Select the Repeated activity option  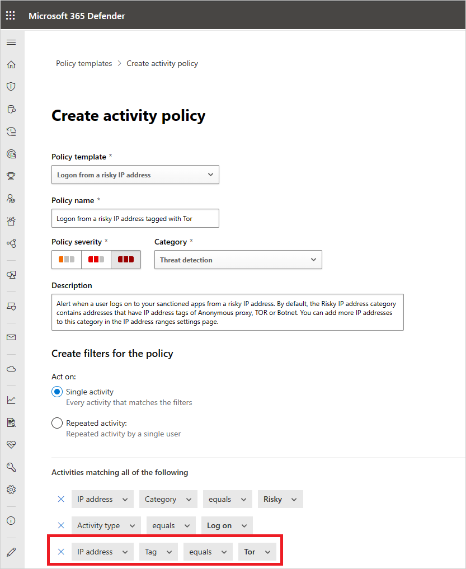click(57, 422)
